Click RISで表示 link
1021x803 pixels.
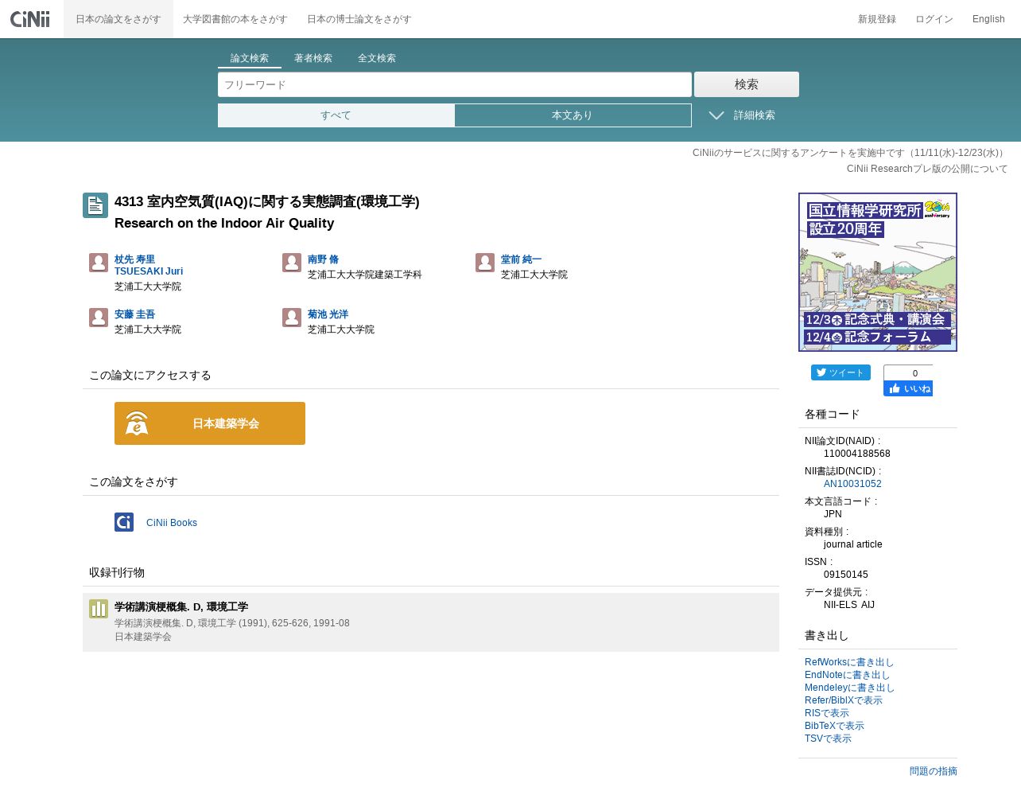coord(827,713)
